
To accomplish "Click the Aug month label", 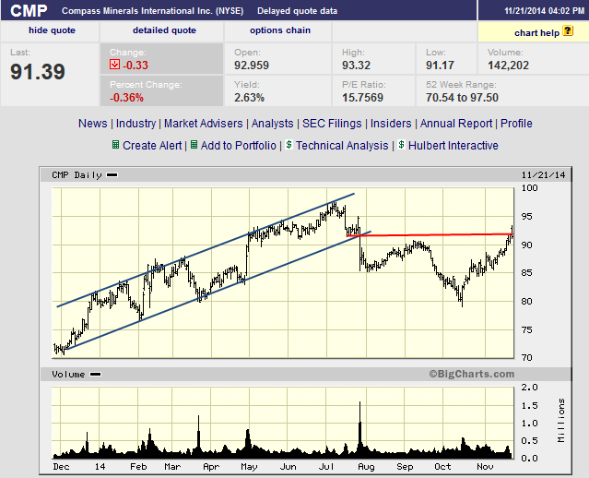I will tap(366, 467).
